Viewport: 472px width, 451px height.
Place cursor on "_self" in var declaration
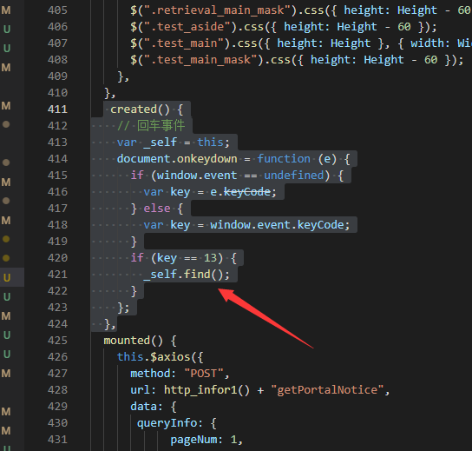(161, 143)
